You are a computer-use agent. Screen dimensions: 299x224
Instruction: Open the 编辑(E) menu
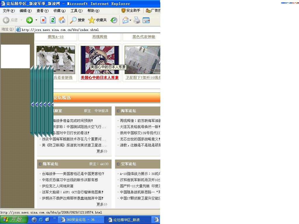point(26,11)
